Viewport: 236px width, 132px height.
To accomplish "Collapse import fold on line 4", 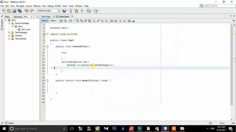I will click(x=48, y=34).
